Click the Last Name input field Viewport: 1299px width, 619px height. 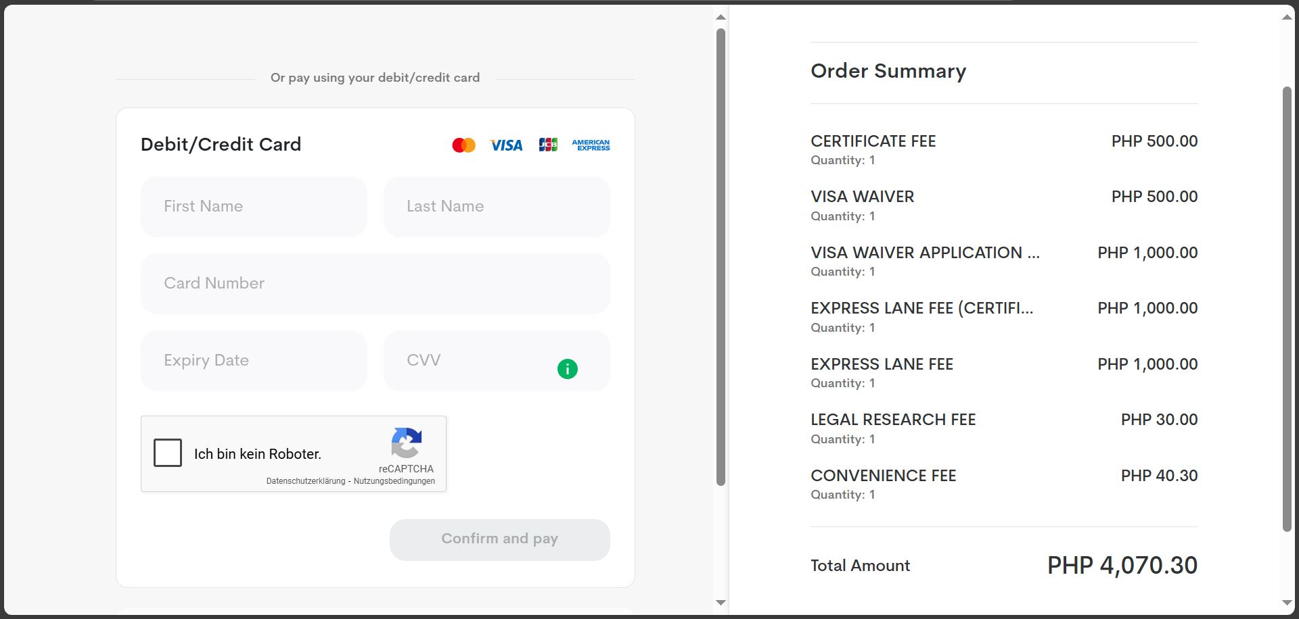pos(497,206)
